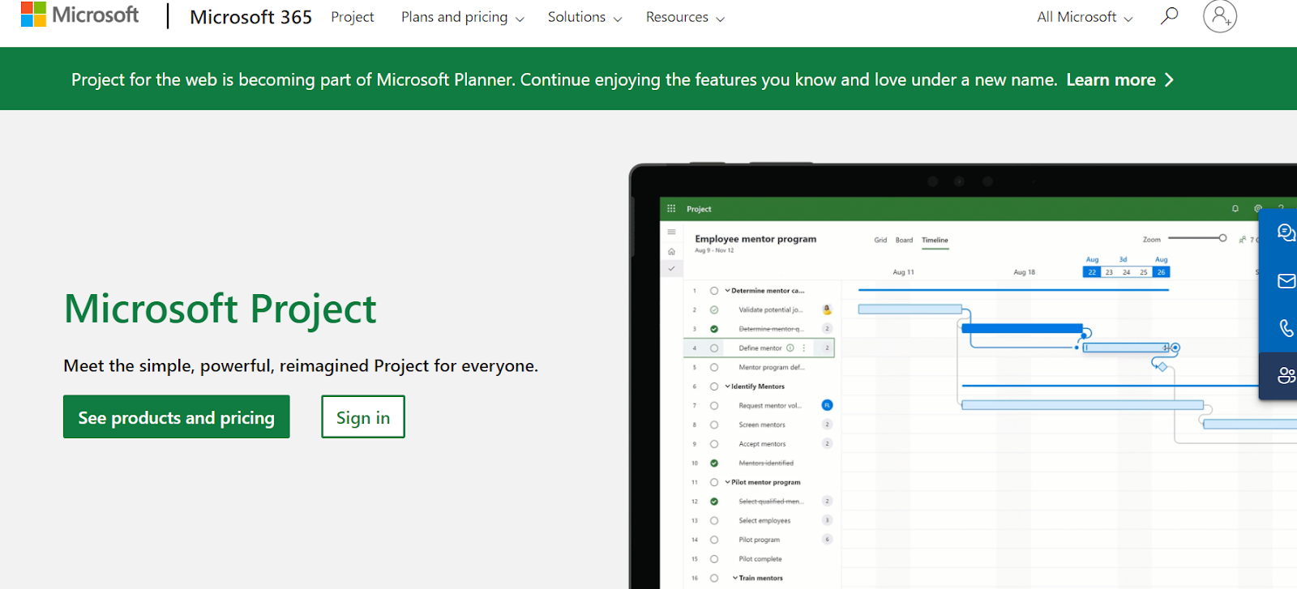Click the assignee count badge on Pilot program
This screenshot has height=589, width=1297.
coord(827,540)
